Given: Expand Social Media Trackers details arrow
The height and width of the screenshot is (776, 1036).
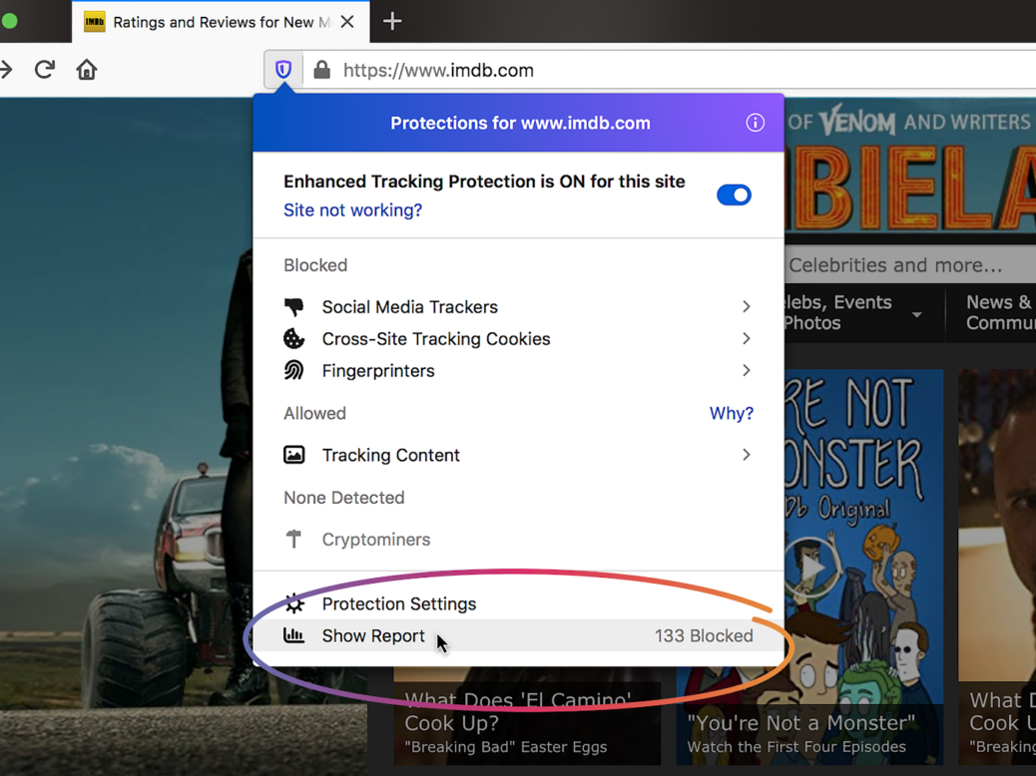Looking at the screenshot, I should click(x=746, y=307).
